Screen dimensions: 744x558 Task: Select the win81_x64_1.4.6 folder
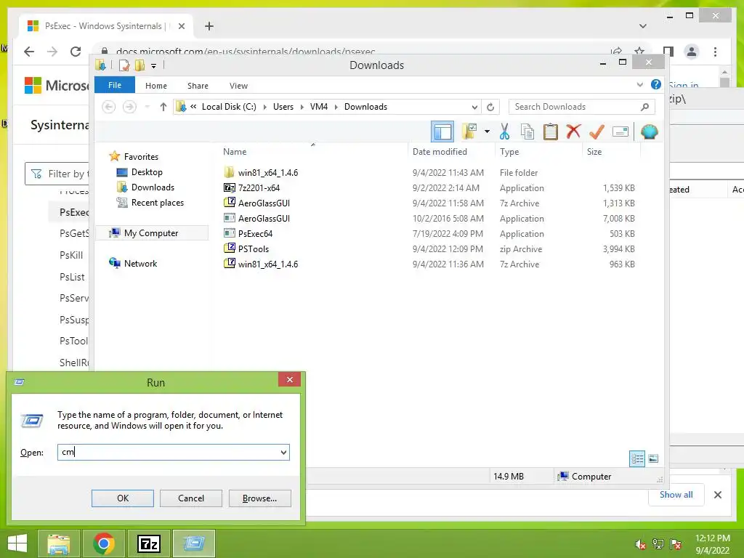[x=268, y=173]
